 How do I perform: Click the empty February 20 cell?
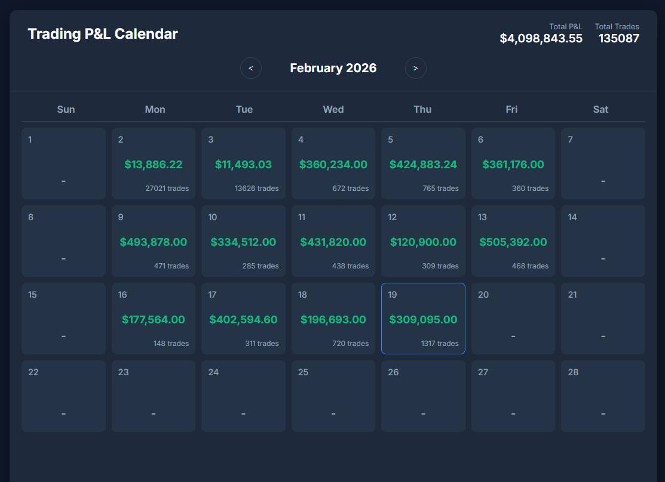tap(513, 319)
